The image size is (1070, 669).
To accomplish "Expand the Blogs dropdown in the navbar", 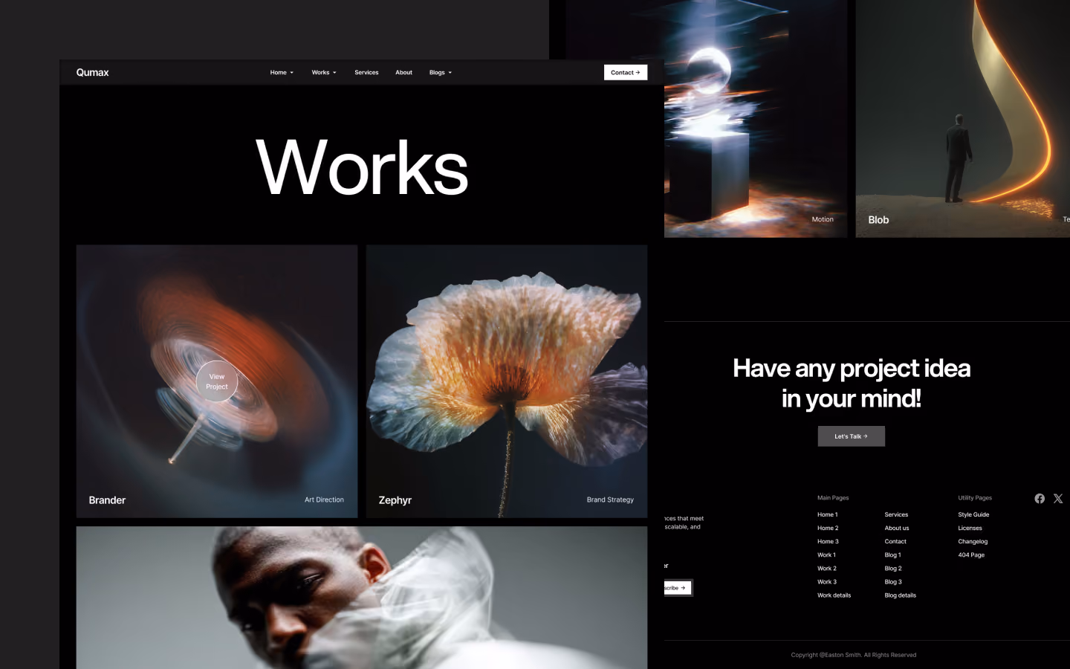I will (x=441, y=72).
